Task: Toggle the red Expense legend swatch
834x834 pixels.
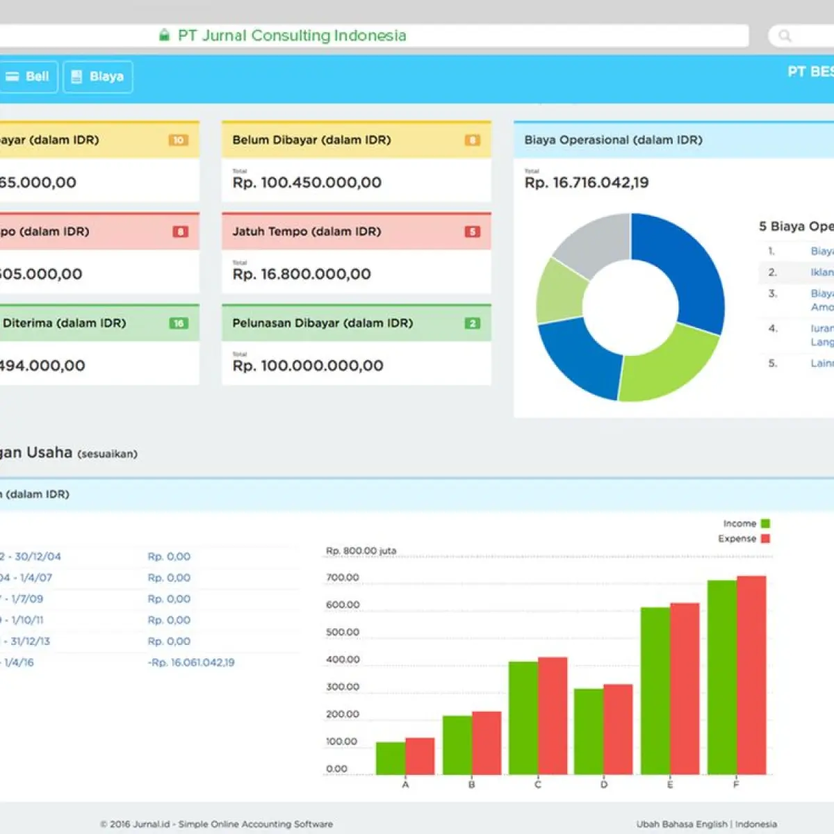Action: coord(765,539)
